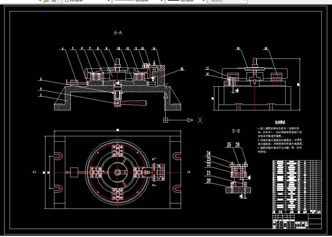The height and width of the screenshot is (237, 332).
Task: Open the color control ByLayer dropdown
Action: (87, 1)
